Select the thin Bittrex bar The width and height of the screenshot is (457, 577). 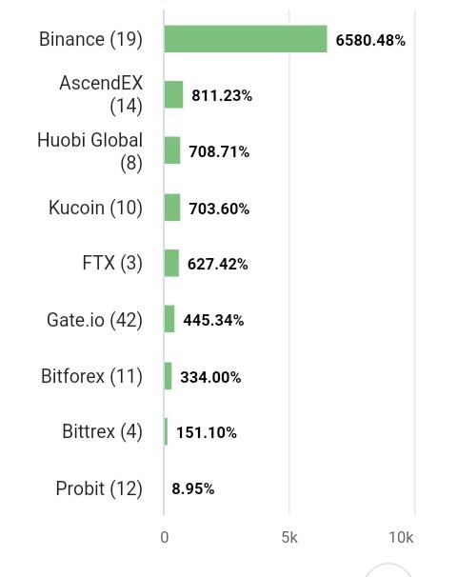click(166, 431)
